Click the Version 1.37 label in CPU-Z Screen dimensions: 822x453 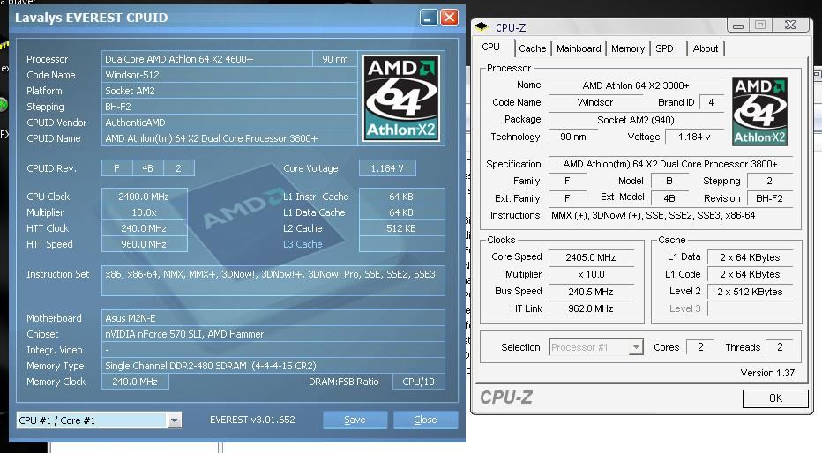767,373
